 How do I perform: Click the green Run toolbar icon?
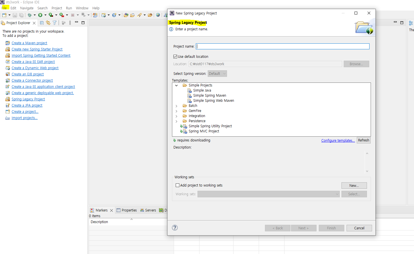pos(40,15)
